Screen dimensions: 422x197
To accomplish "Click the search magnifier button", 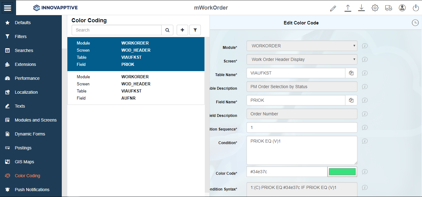I will [167, 30].
